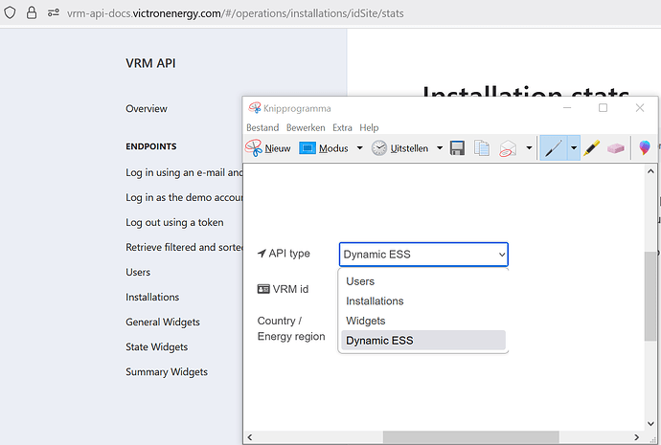Maximize the Knipprogramma window

coord(604,108)
